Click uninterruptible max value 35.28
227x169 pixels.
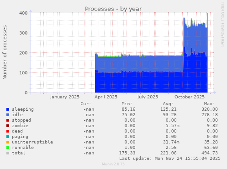tap(211, 142)
